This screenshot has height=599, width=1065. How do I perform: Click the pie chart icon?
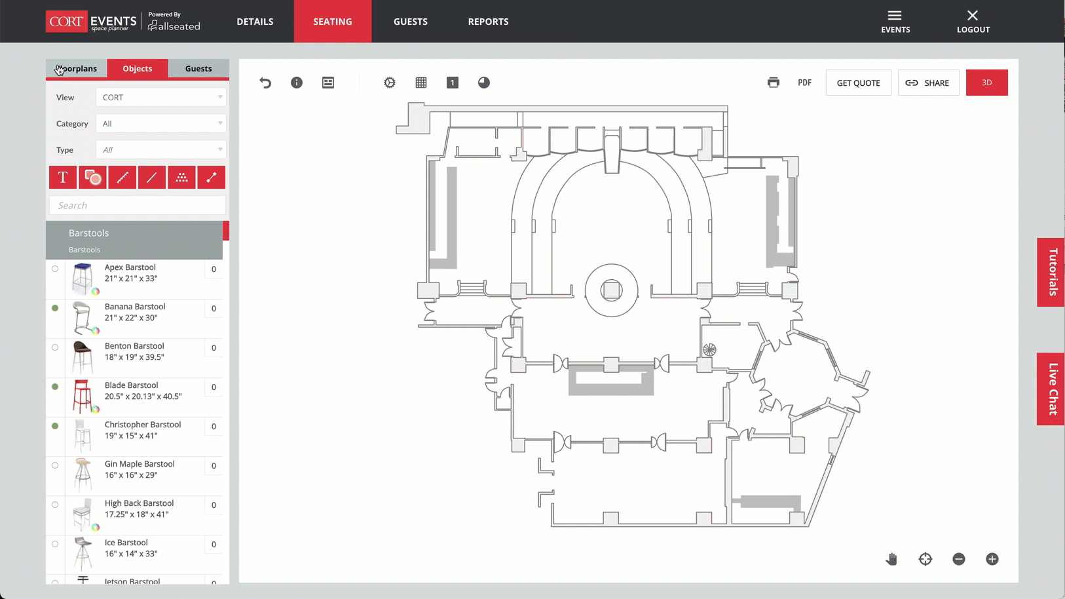484,83
